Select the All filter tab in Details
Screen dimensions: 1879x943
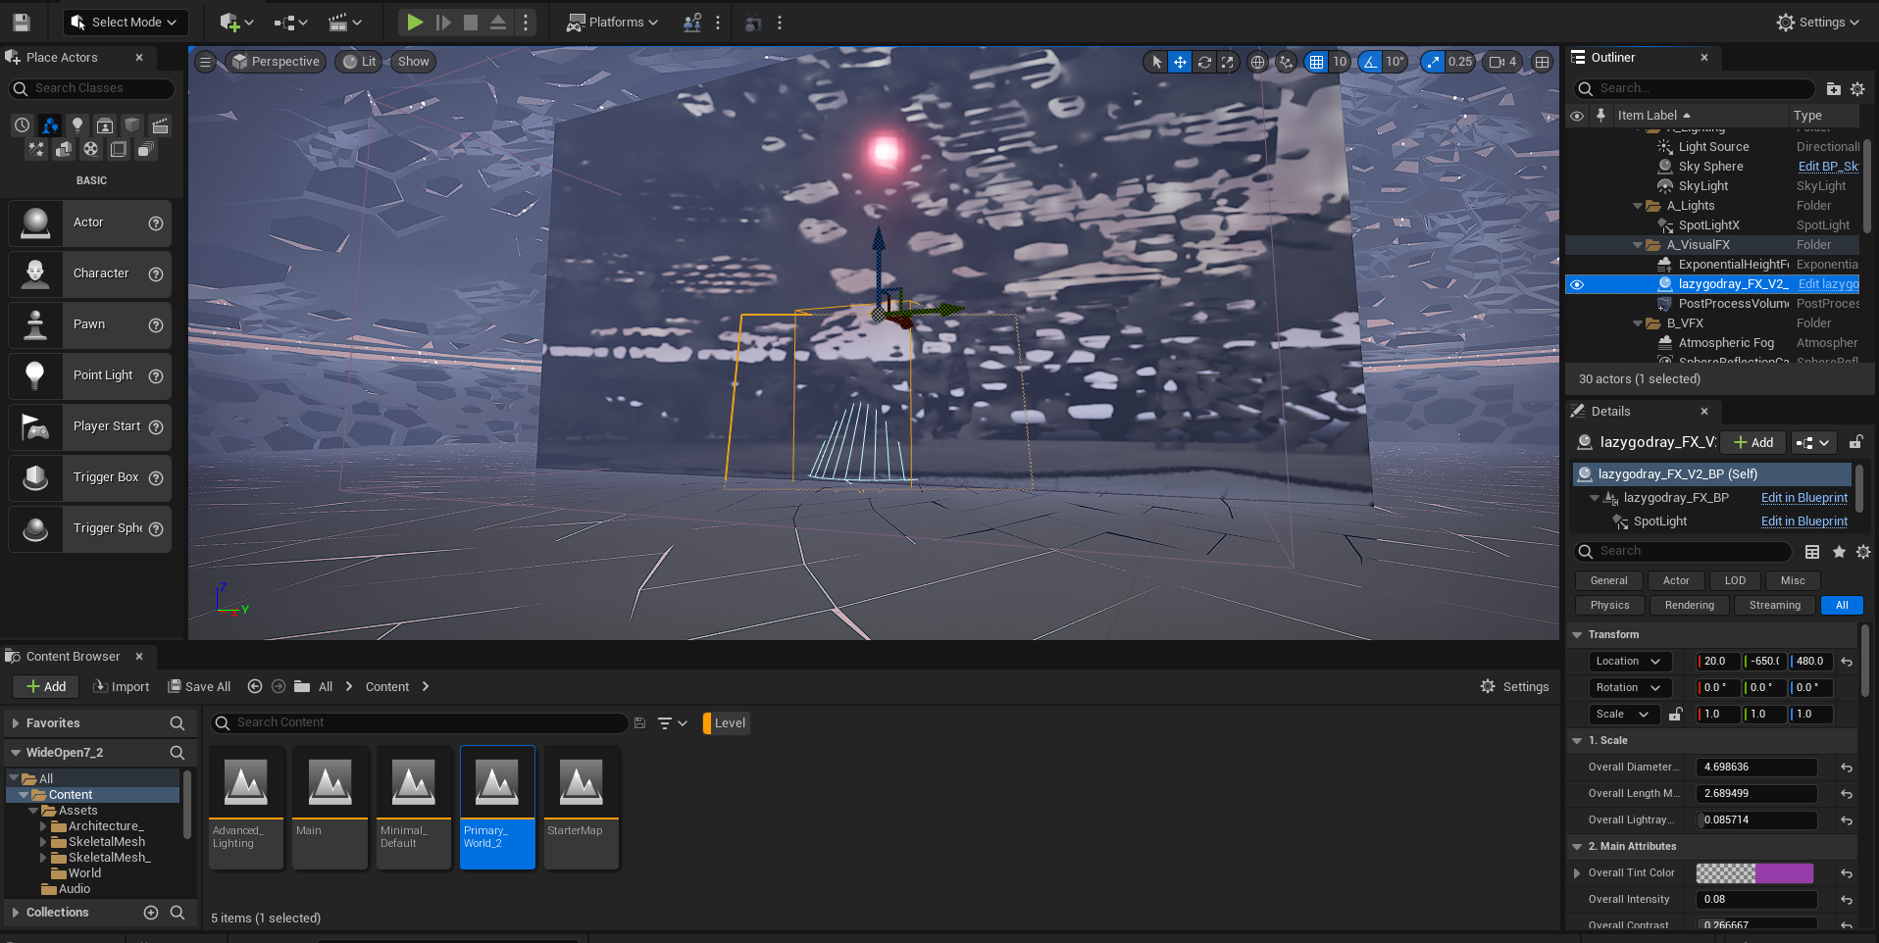coord(1842,606)
